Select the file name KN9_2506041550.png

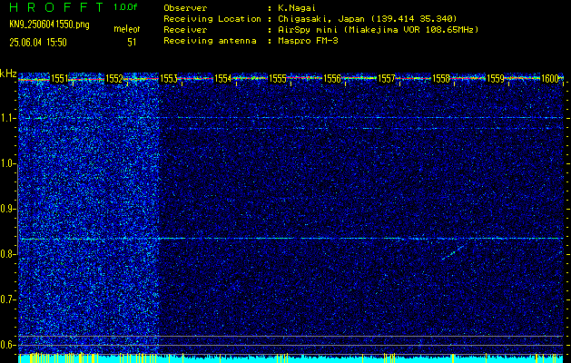[49, 25]
